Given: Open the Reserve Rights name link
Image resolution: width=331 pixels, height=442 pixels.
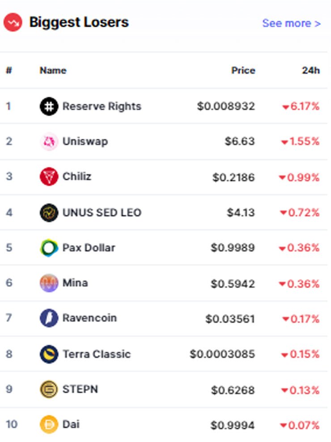Looking at the screenshot, I should pos(102,106).
